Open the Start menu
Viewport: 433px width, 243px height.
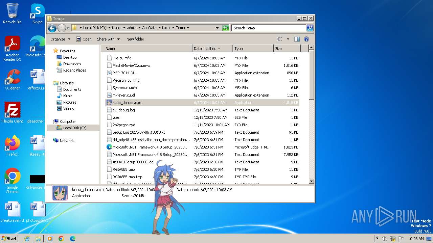click(9, 238)
